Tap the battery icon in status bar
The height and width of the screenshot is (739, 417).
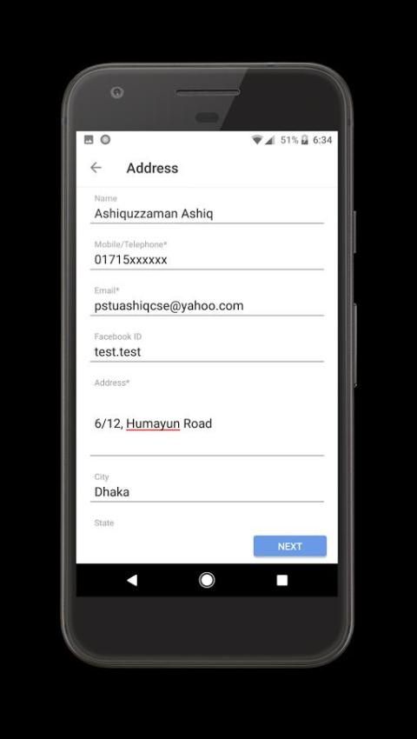[304, 139]
